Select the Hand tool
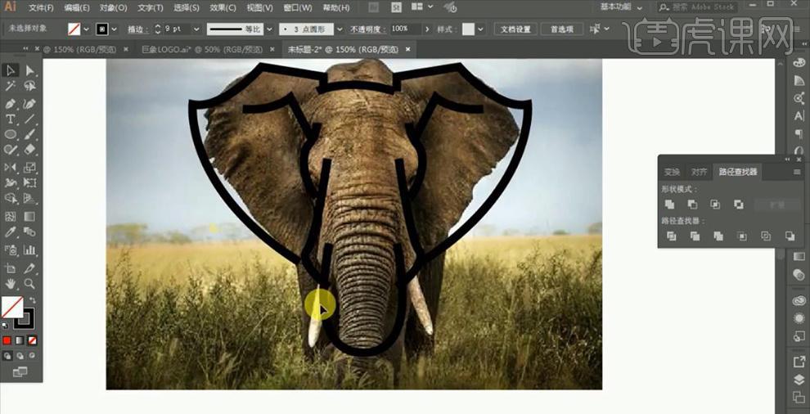Viewport: 810px width, 414px height. coord(11,284)
